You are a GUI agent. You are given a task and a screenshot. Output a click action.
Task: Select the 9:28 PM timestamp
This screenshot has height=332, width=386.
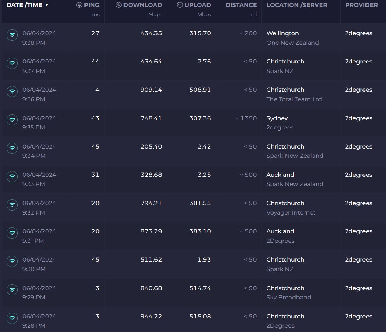[34, 326]
